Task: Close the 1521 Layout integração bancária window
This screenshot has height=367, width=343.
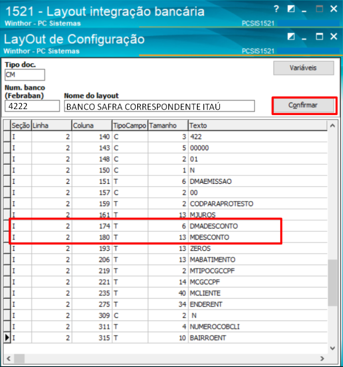Action: click(x=334, y=9)
